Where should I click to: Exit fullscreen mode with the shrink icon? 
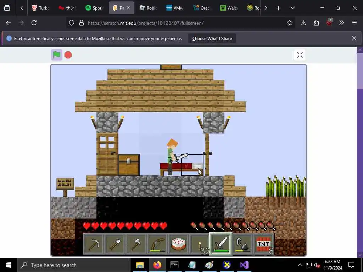(300, 55)
